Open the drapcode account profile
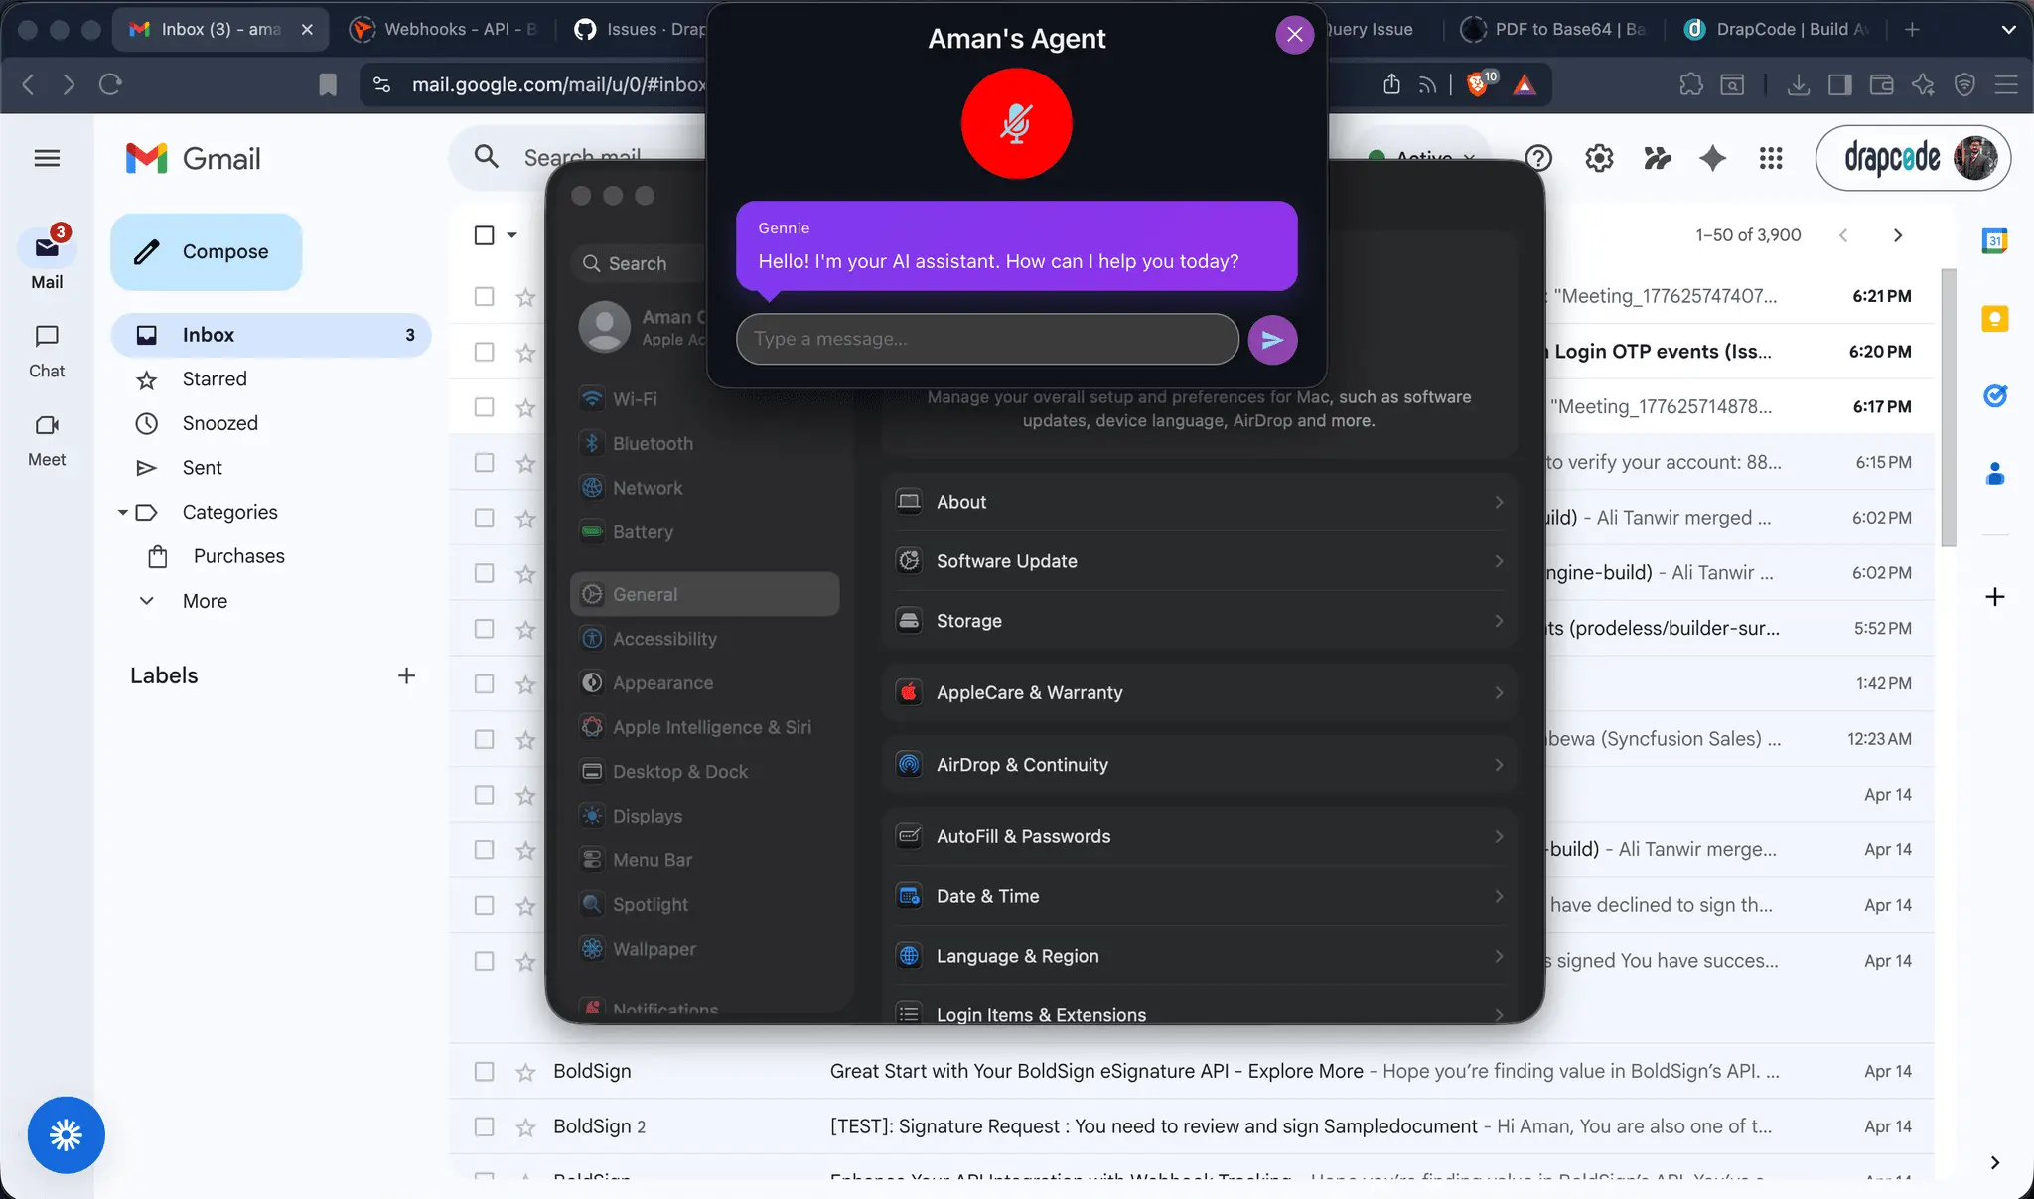This screenshot has height=1199, width=2034. [1913, 158]
